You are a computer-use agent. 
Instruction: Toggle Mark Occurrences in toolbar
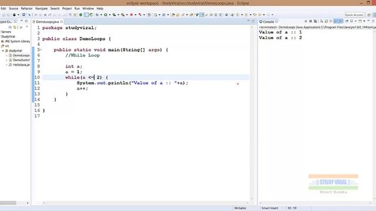202,15
